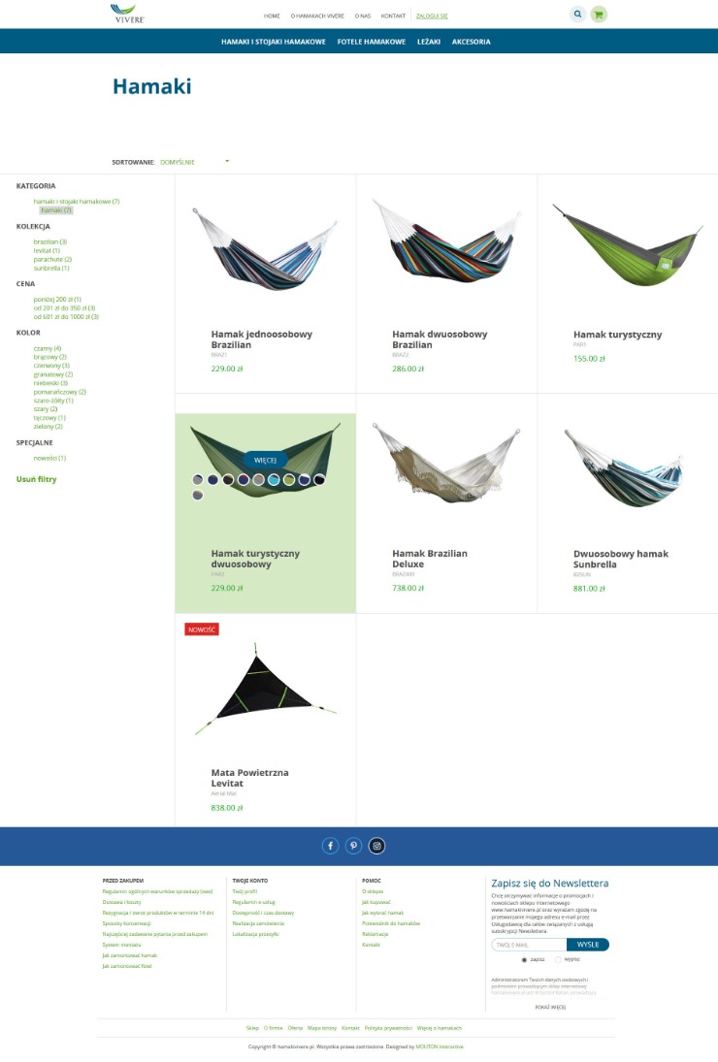
Task: Open the shopping cart icon
Action: pos(599,15)
